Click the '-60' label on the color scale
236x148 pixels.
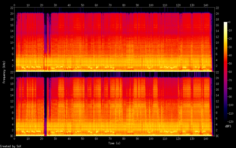pos(230,72)
